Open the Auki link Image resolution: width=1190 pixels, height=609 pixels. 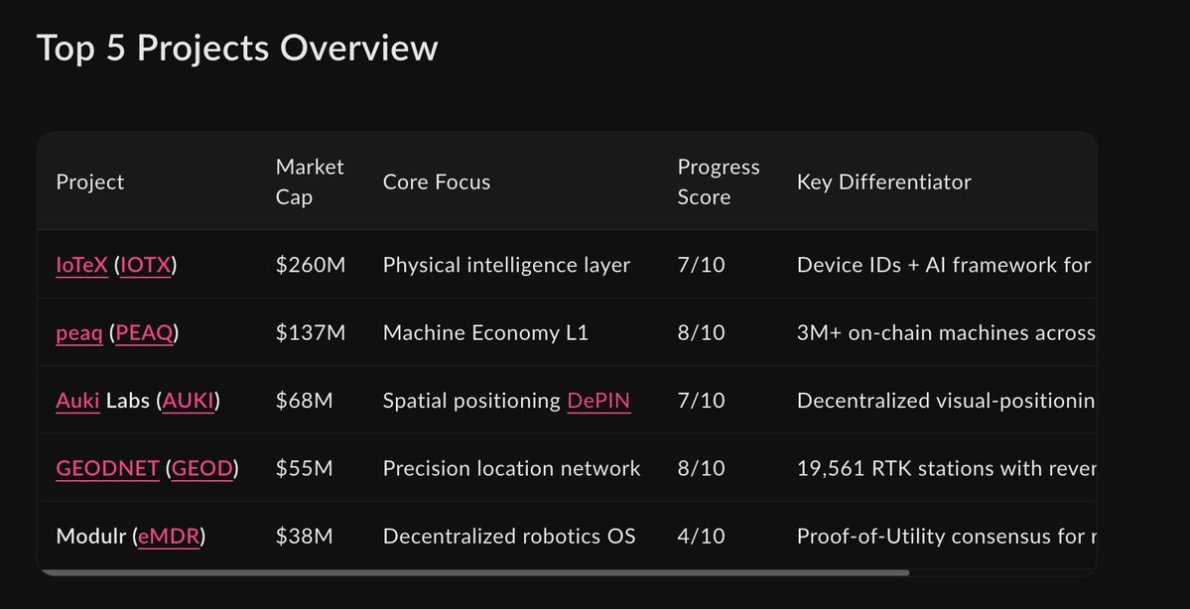(77, 401)
